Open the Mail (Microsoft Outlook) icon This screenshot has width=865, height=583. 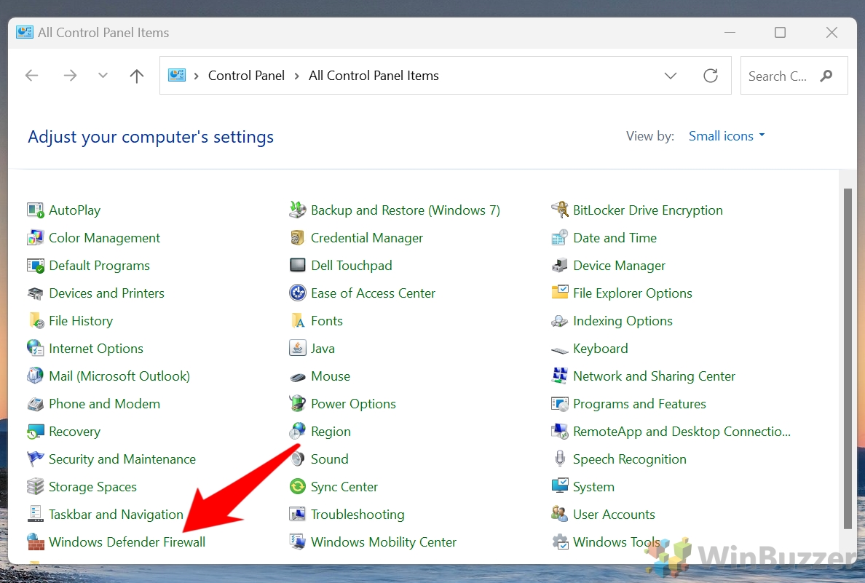click(35, 376)
